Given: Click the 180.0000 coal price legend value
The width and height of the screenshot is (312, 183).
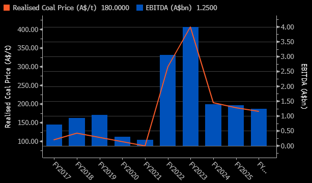Looking at the screenshot, I should [x=115, y=8].
